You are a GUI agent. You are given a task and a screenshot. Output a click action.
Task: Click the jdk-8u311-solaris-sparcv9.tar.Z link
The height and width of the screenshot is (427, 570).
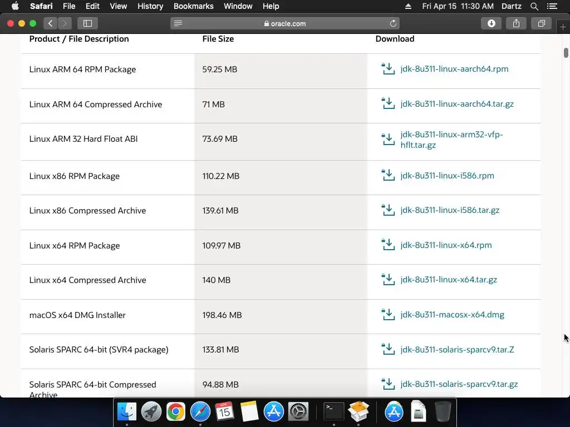click(457, 349)
